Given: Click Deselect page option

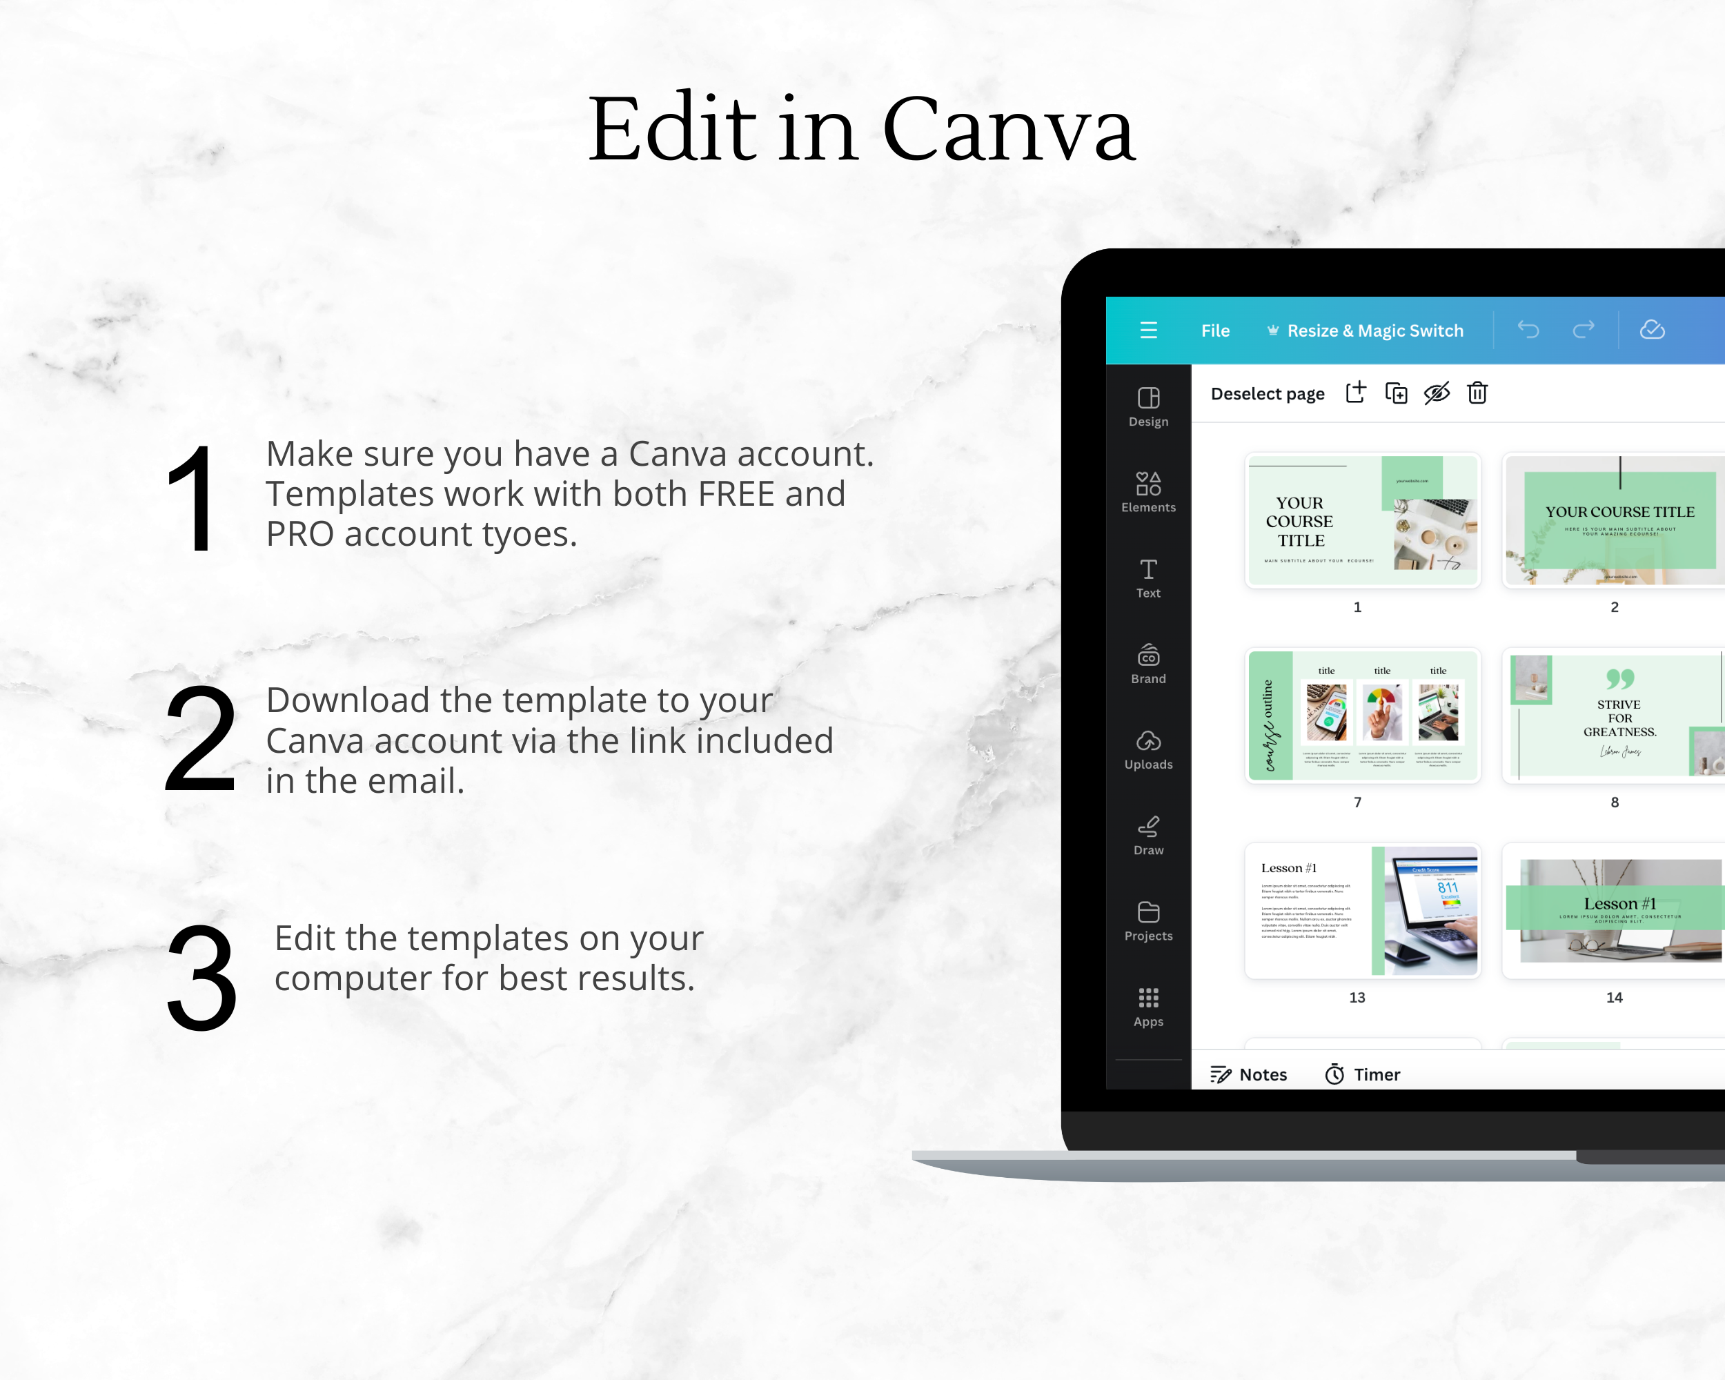Looking at the screenshot, I should [1263, 394].
